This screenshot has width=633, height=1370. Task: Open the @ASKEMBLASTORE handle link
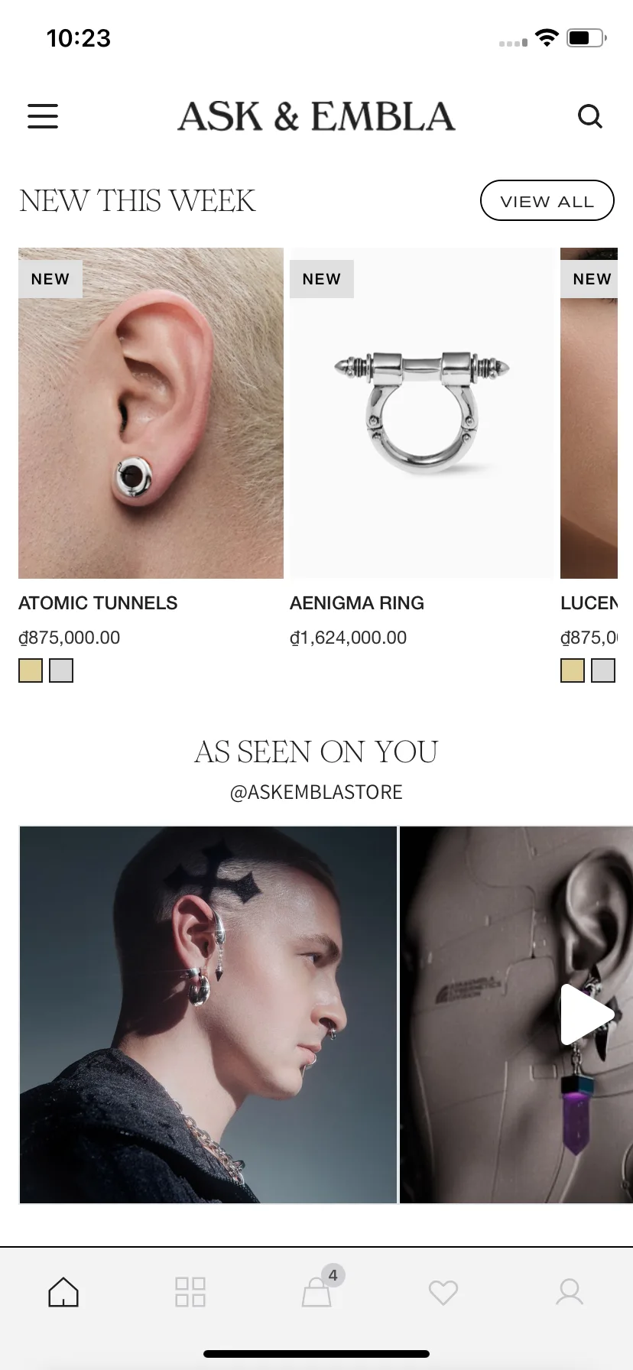tap(316, 792)
